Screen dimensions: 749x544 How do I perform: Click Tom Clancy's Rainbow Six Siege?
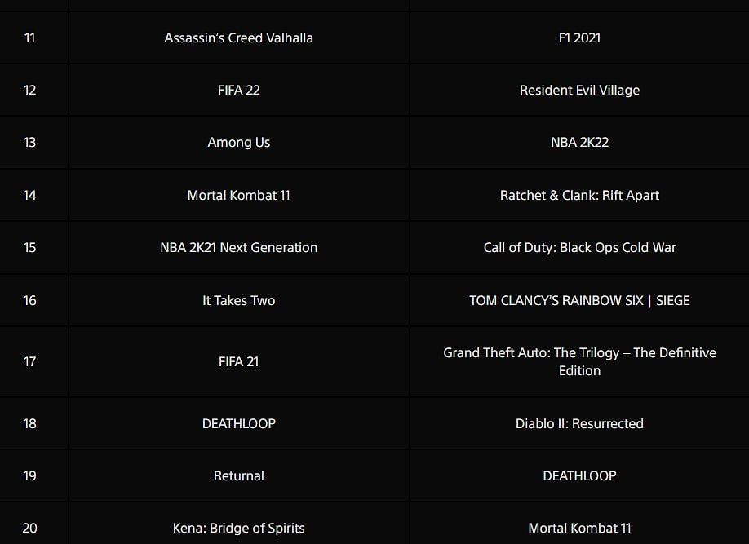[579, 300]
